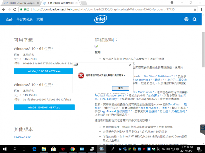The image size is (205, 153).
Task: Open OneDrive cloud tray icon
Action: (163, 149)
